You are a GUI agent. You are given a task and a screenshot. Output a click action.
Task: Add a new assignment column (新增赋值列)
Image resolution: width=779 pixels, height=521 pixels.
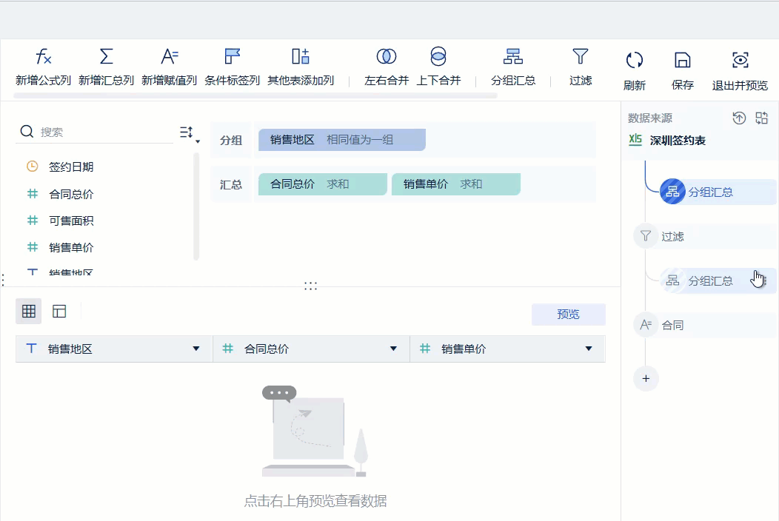click(170, 67)
